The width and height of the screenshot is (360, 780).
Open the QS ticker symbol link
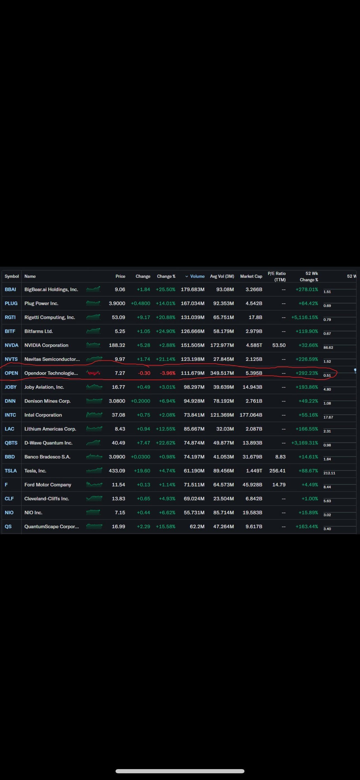pos(8,526)
